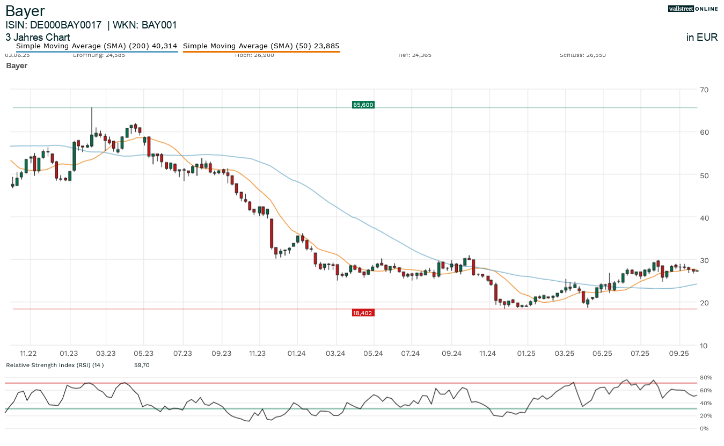Click the RSI value 59,70
Viewport: 724px width, 446px height.
[142, 365]
